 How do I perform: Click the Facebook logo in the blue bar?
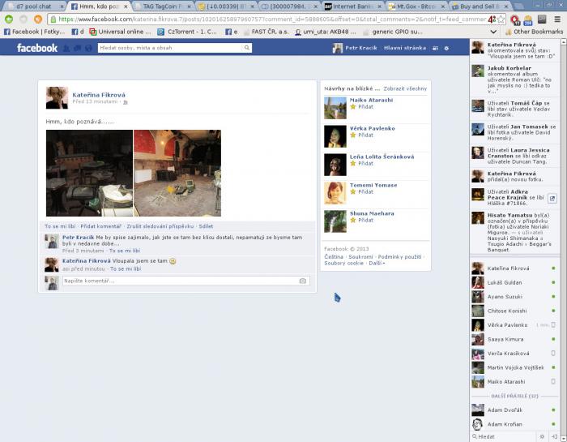[x=37, y=48]
